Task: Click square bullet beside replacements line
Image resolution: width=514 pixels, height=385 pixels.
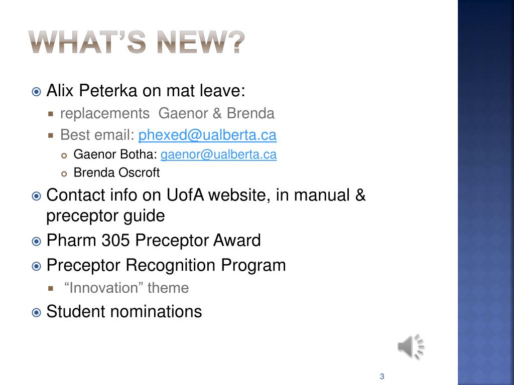Action: coord(51,114)
